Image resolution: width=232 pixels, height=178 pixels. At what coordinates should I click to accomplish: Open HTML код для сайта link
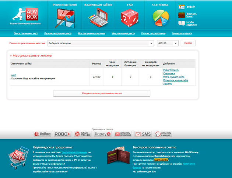173,77
